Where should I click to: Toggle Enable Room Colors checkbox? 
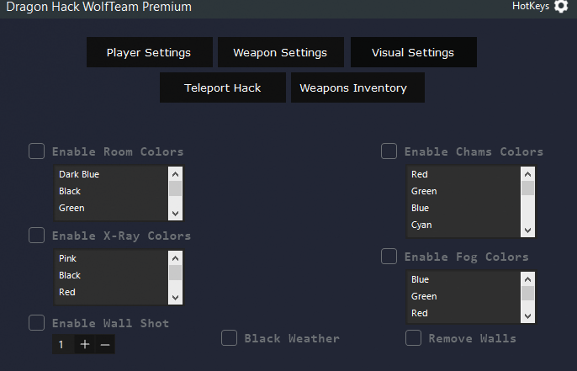click(37, 151)
